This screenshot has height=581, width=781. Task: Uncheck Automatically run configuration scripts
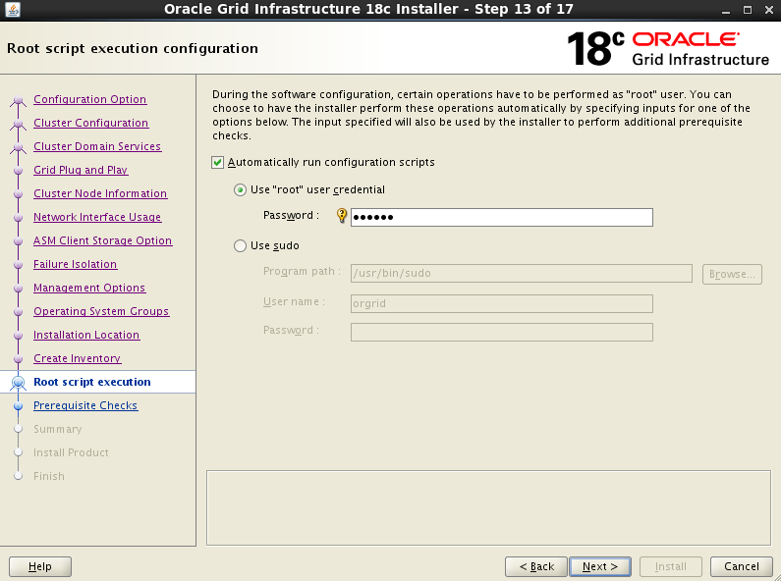(218, 163)
